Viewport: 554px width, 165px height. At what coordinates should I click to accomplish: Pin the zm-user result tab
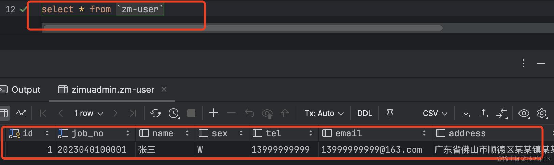390,113
